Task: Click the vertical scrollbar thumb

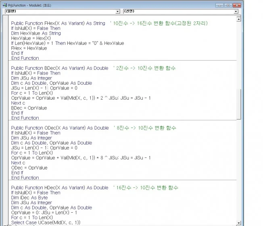Action: click(x=239, y=104)
